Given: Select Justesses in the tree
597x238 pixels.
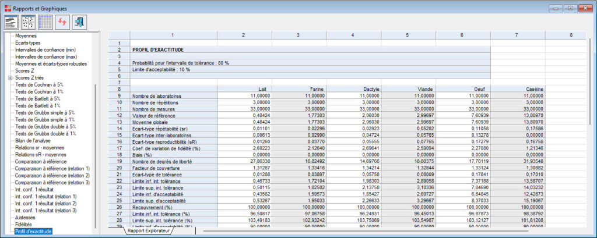Looking at the screenshot, I should click(26, 218).
